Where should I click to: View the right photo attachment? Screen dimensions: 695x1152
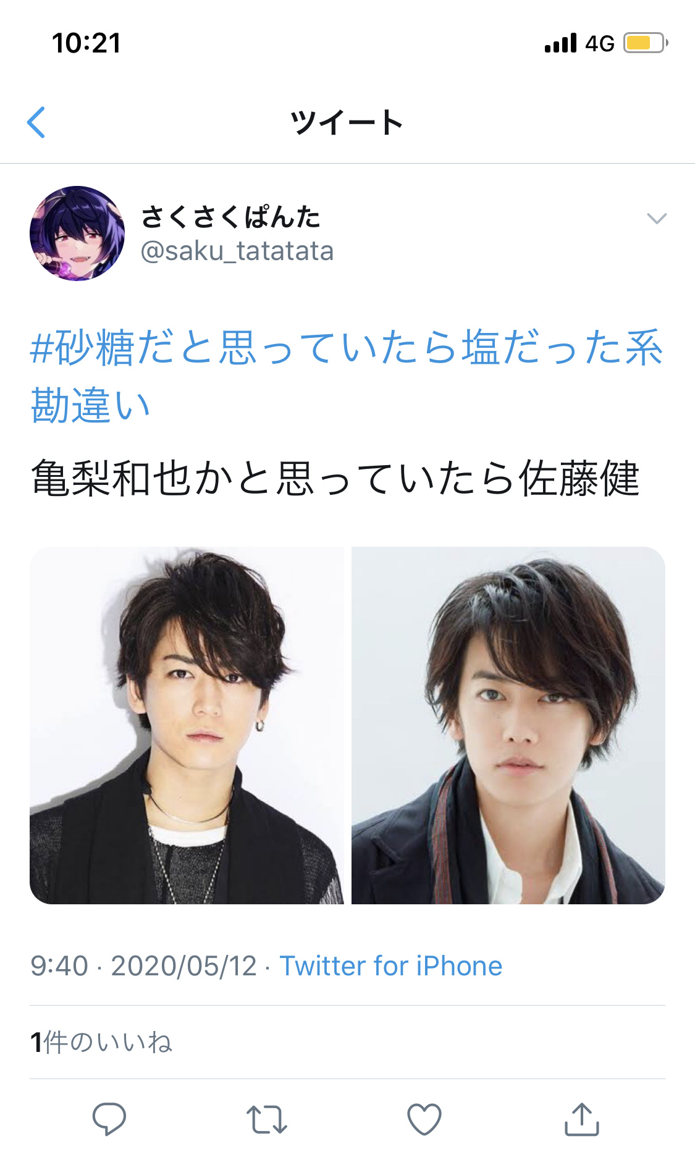pos(508,725)
